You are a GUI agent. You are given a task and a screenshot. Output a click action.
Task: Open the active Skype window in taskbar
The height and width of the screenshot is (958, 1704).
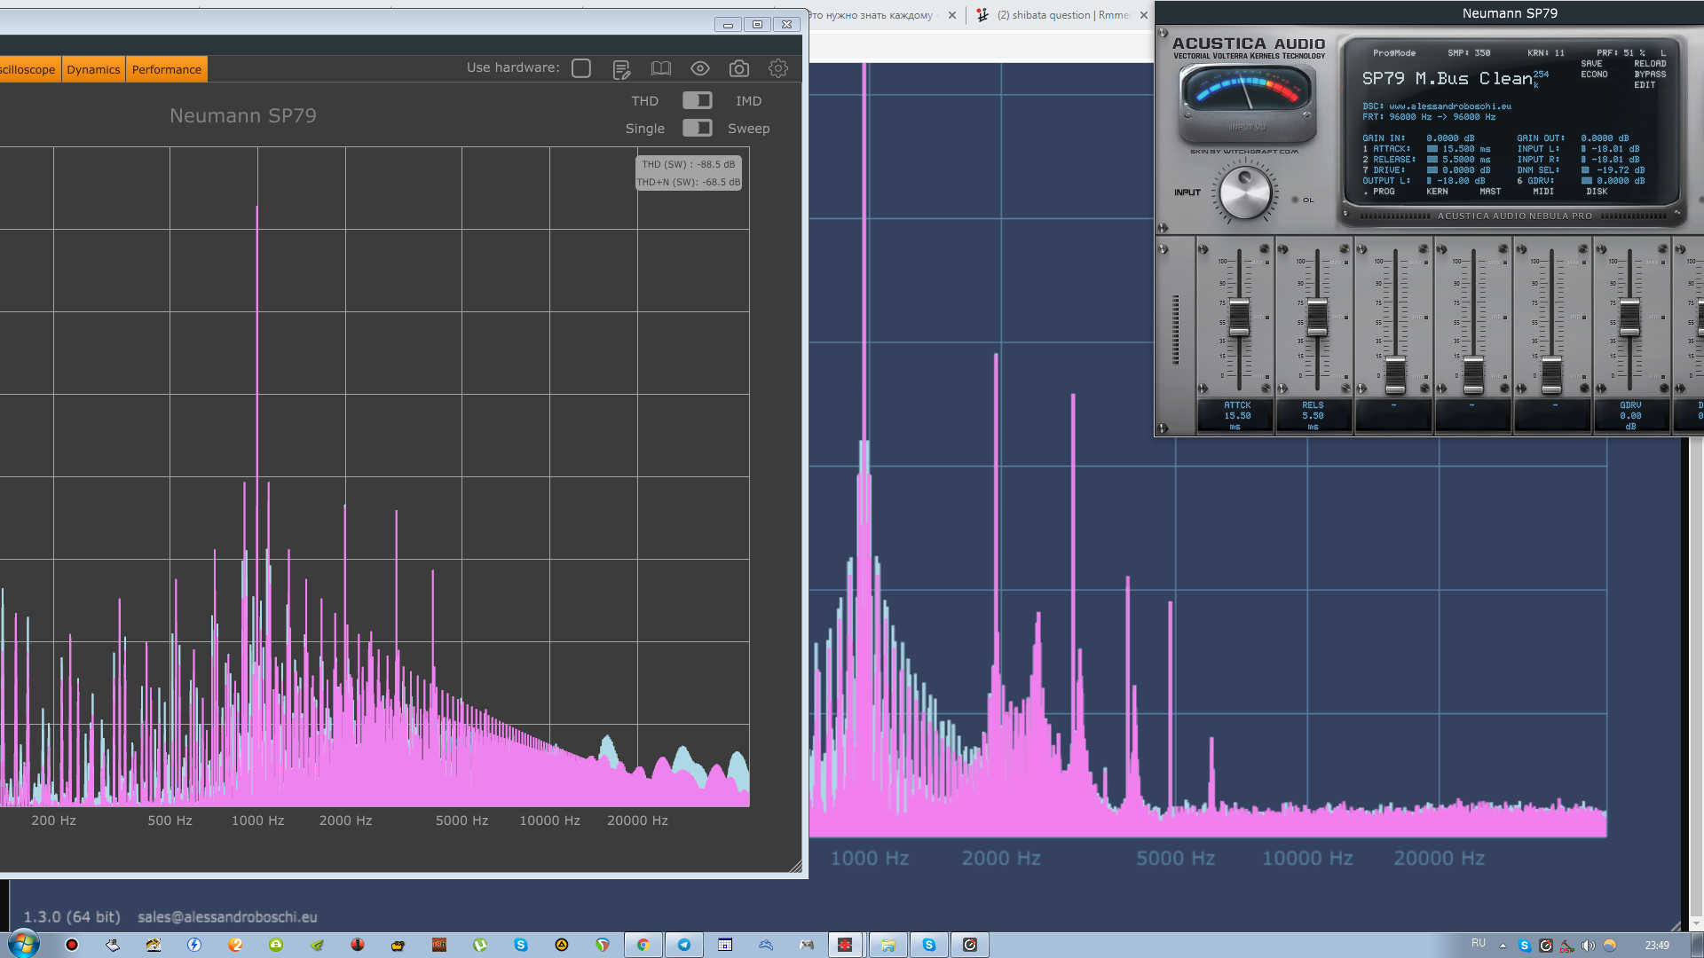tap(929, 945)
